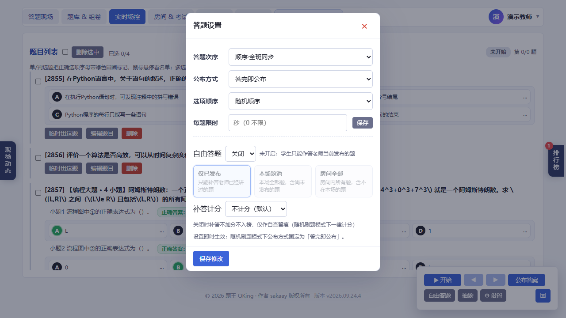566x318 pixels.
Task: Click the ⚙ 设置 button
Action: [x=493, y=295]
